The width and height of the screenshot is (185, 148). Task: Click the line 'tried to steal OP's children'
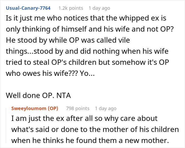pos(87,62)
